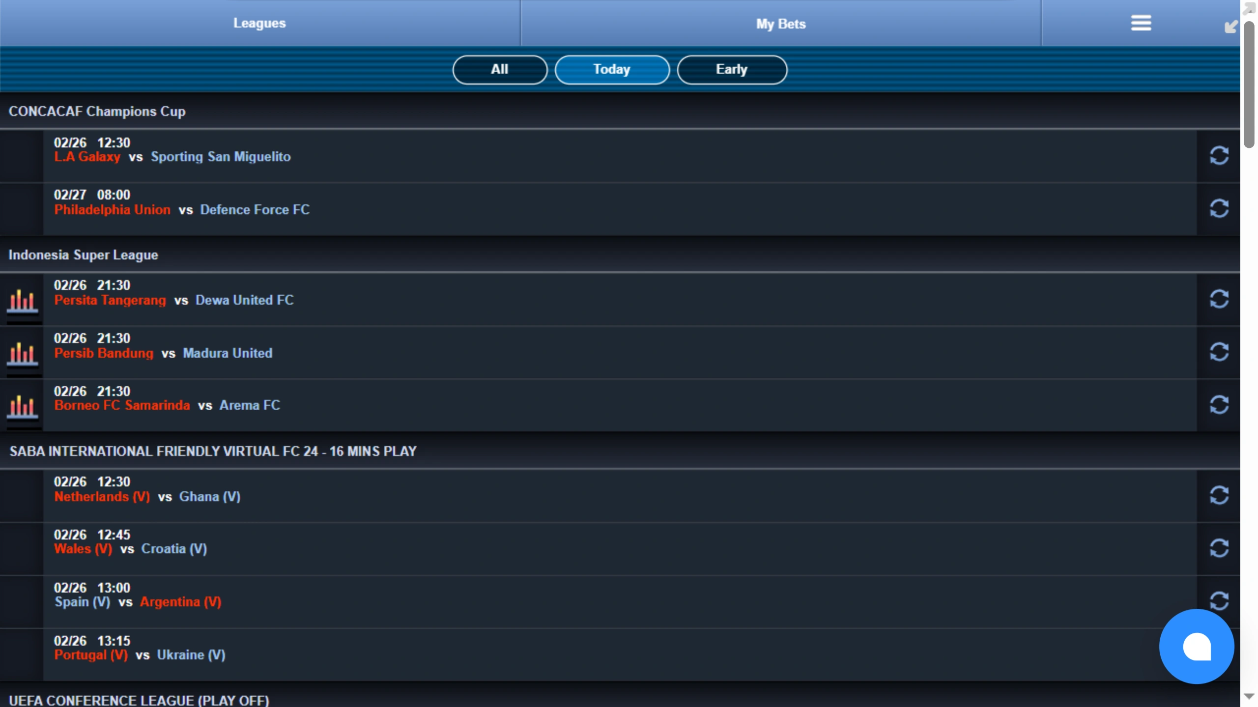The width and height of the screenshot is (1258, 707).
Task: Refresh odds for L.A Galaxy match
Action: tap(1219, 156)
